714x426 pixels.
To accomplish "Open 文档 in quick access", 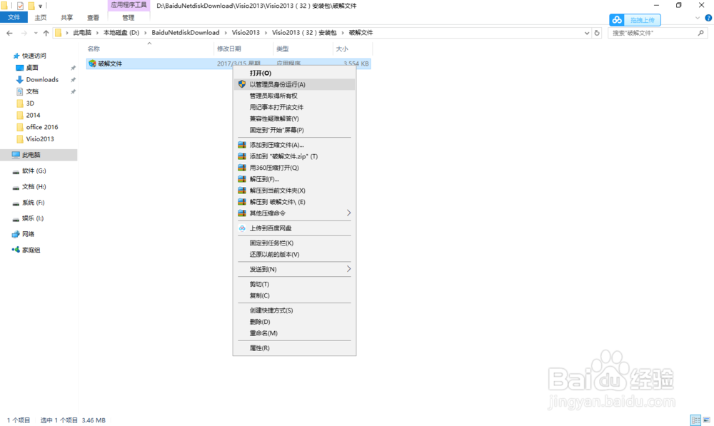I will tap(32, 91).
